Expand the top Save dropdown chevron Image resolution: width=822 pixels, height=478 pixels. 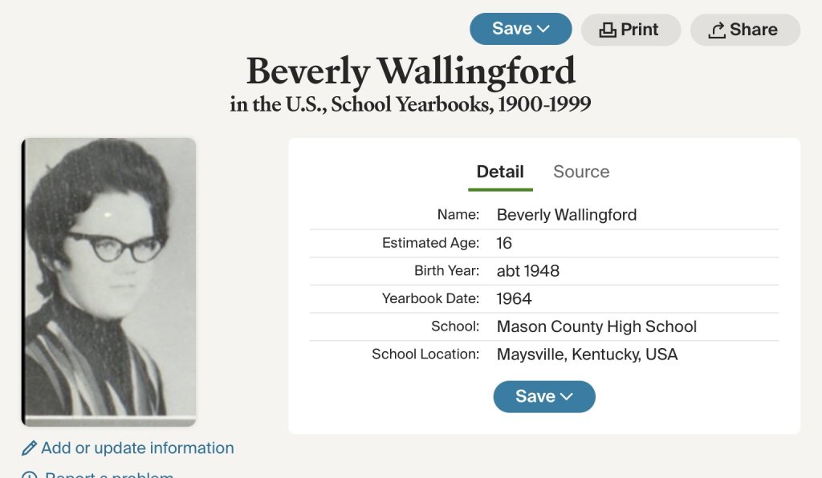(543, 29)
